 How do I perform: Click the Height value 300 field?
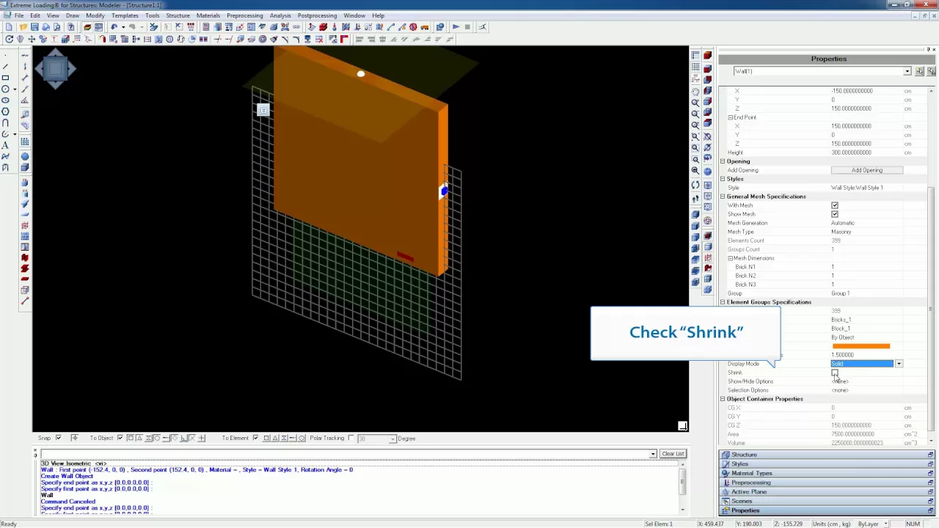tap(866, 153)
